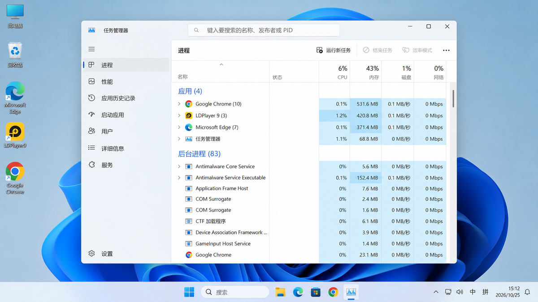Click the Task Manager search box

(x=264, y=30)
